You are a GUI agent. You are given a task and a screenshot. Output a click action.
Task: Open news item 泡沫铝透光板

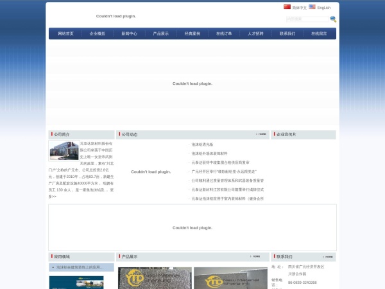tap(202, 144)
